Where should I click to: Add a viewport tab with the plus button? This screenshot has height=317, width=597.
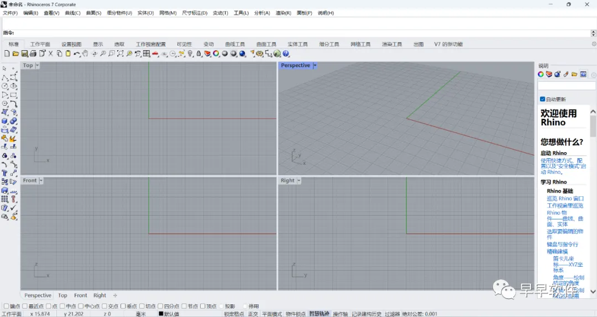tap(115, 295)
